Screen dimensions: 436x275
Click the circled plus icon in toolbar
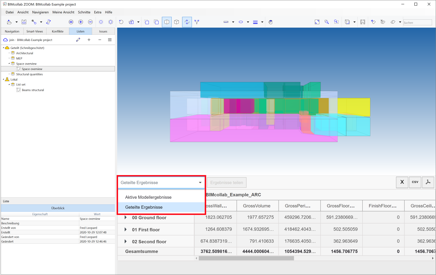[81, 22]
